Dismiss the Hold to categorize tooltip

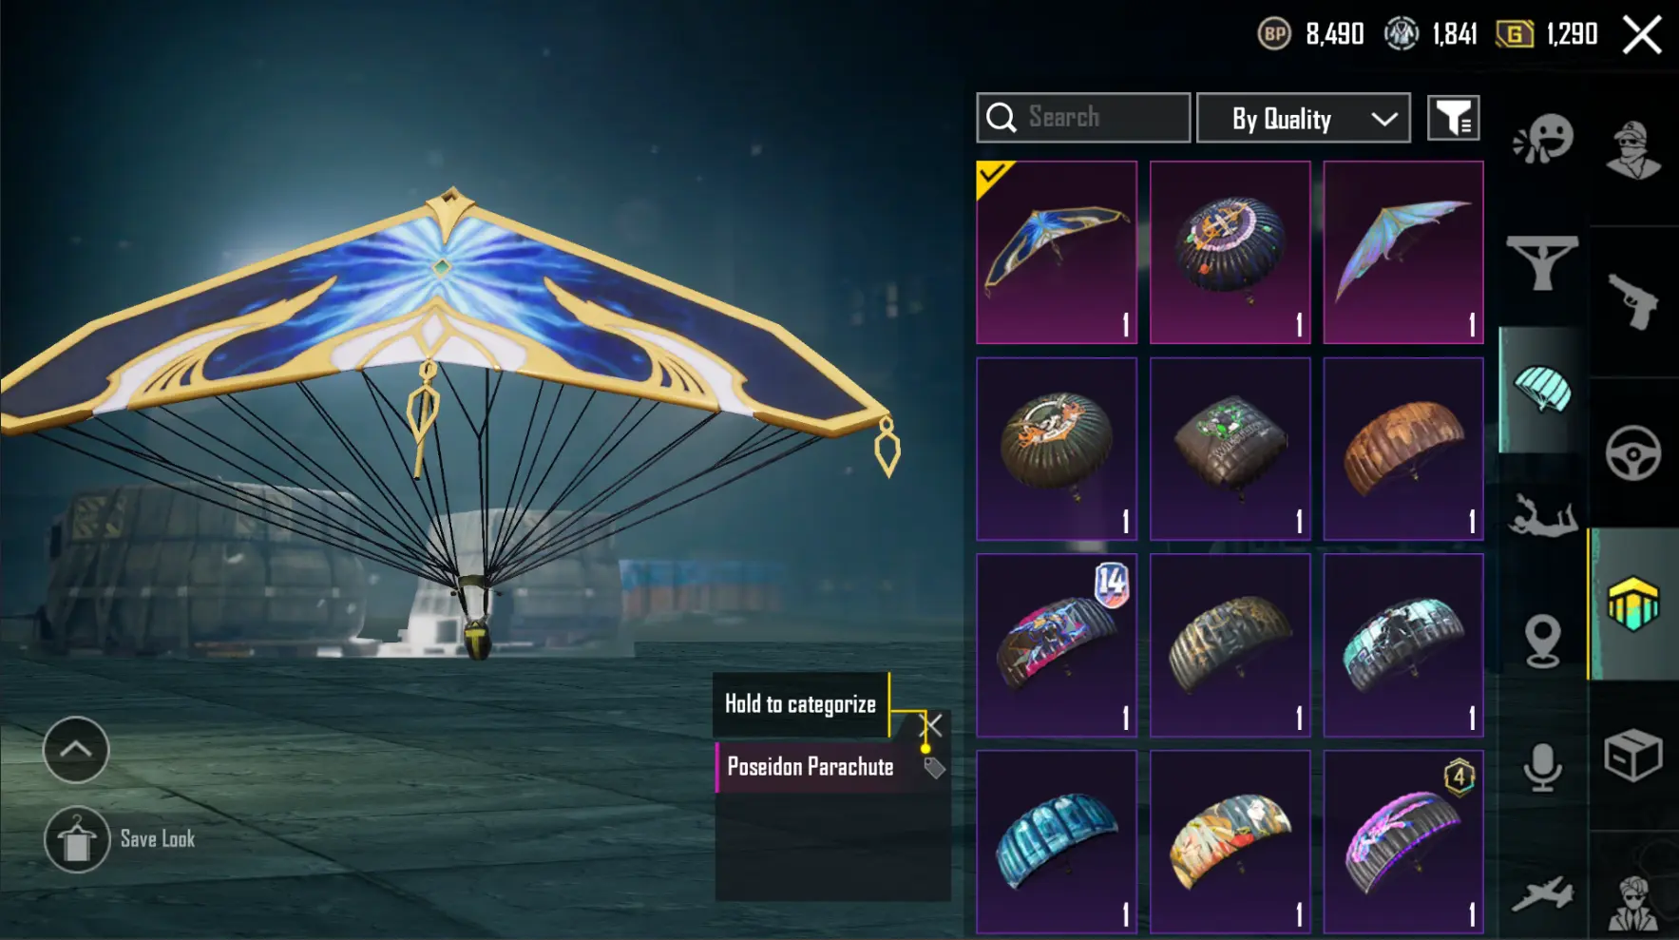[x=934, y=726]
